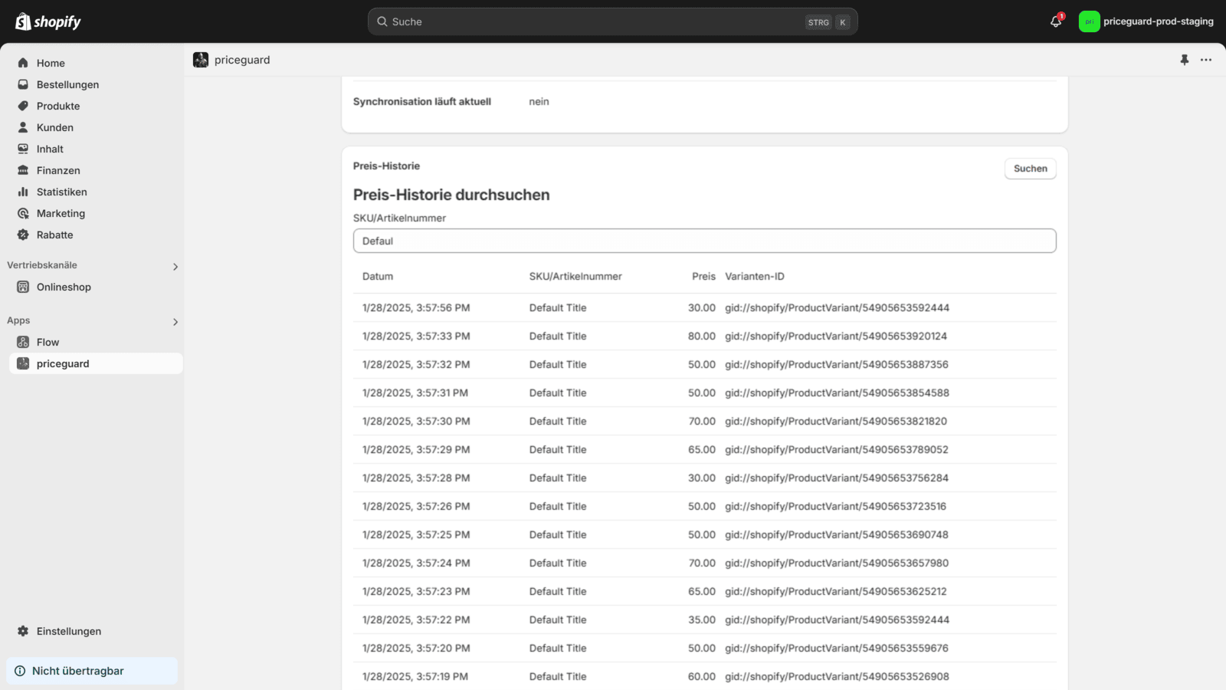Open the notifications bell
The height and width of the screenshot is (690, 1226).
[x=1056, y=21]
